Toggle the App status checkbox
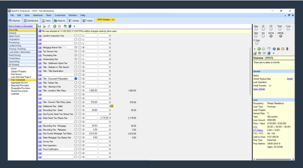303x168 pixels. (x=256, y=29)
